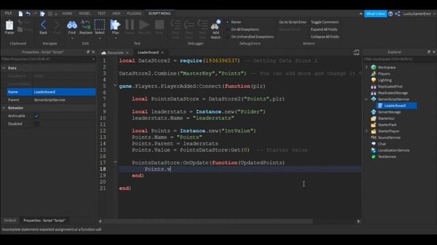The height and width of the screenshot is (245, 437).
Task: Switch to the MODEL ribbon tab
Action: tap(85, 14)
